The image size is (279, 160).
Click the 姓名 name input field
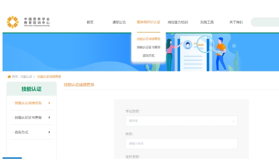click(x=181, y=144)
